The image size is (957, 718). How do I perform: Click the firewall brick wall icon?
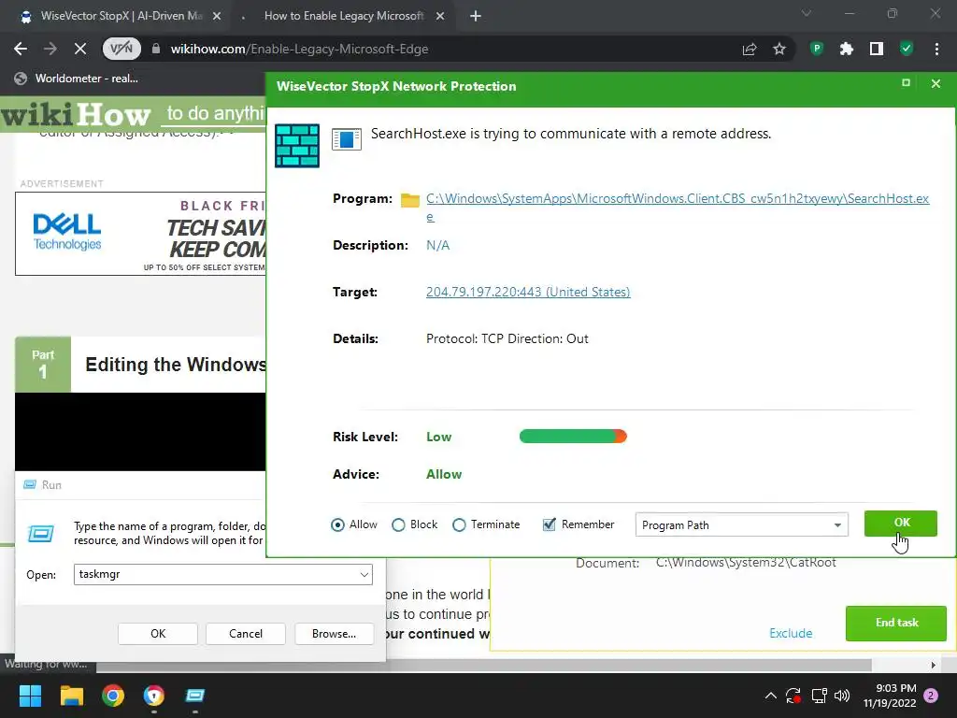(x=297, y=145)
